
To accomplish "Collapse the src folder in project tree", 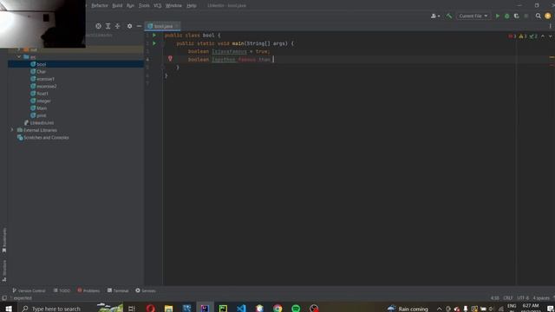I will [x=19, y=56].
